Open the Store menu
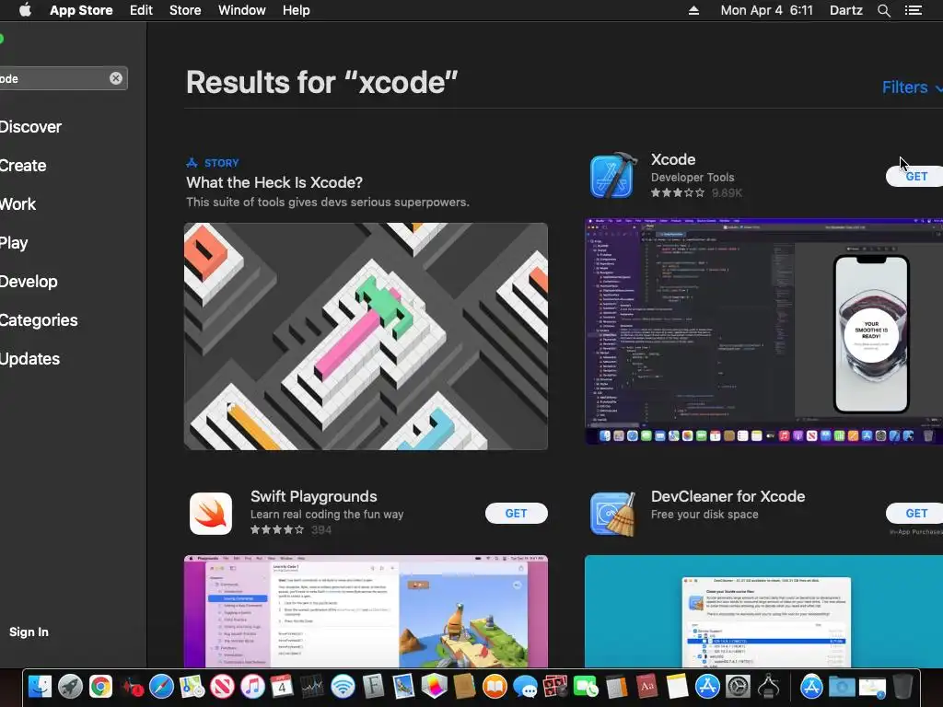 [x=185, y=10]
